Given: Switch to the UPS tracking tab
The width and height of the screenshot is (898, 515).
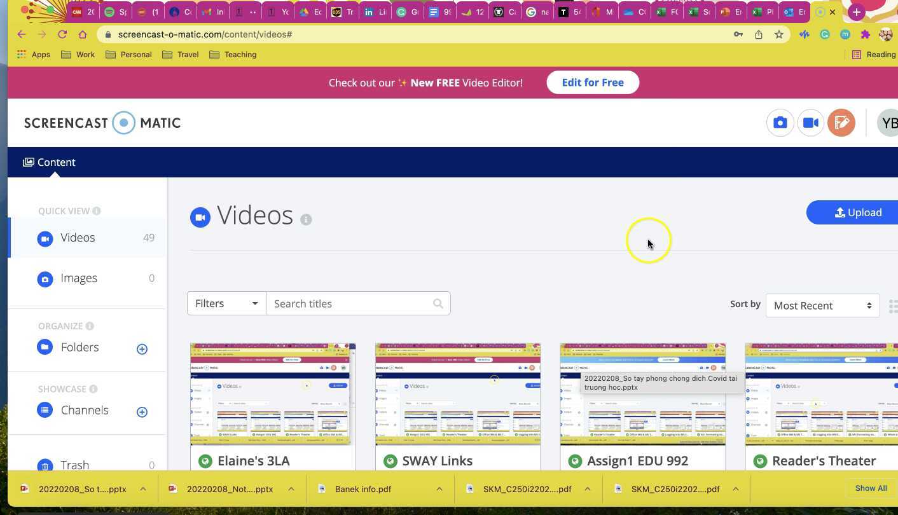Looking at the screenshot, I should (342, 12).
